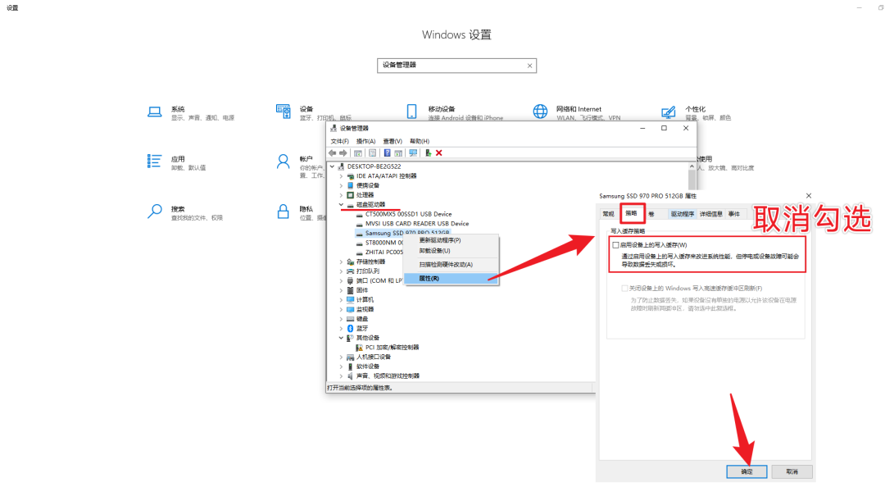Open 搜索 magnifier settings category

pyautogui.click(x=154, y=212)
